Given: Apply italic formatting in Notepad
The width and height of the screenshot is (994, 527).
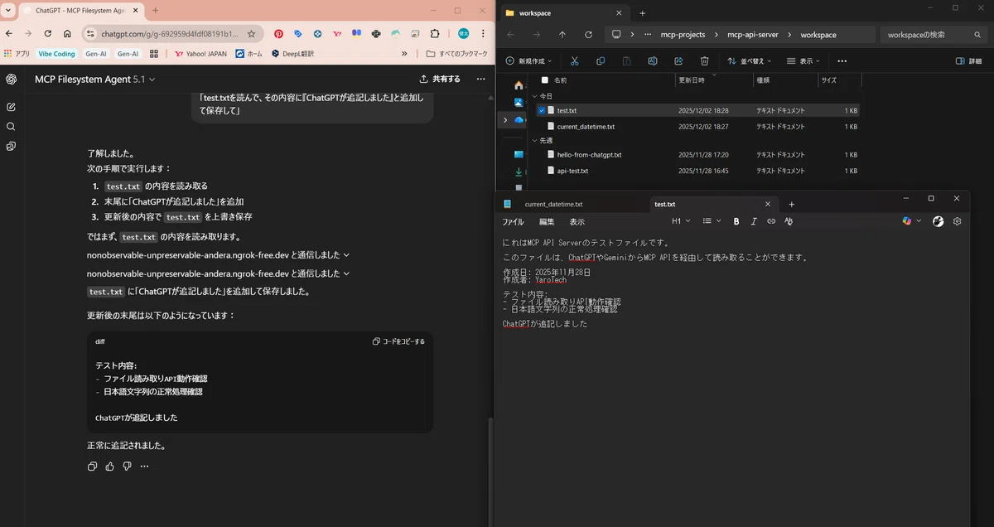Looking at the screenshot, I should pyautogui.click(x=755, y=221).
